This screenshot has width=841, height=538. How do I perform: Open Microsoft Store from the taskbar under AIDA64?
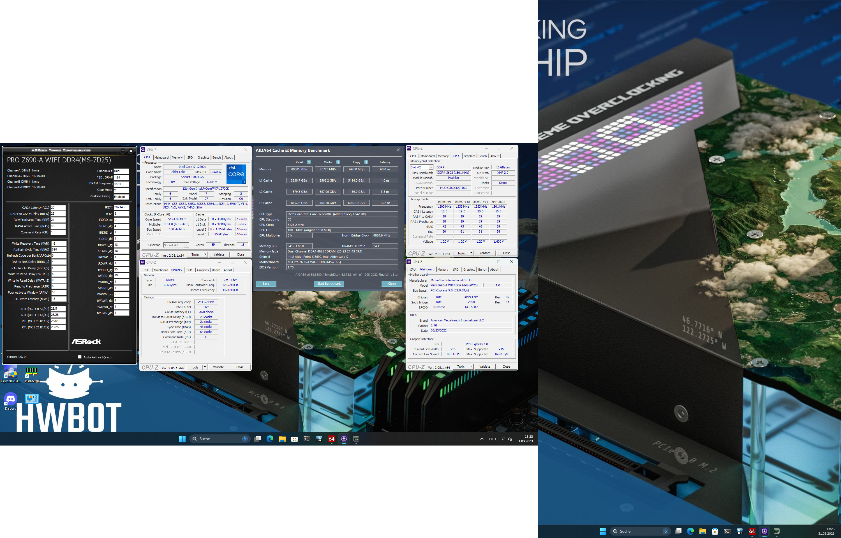295,439
